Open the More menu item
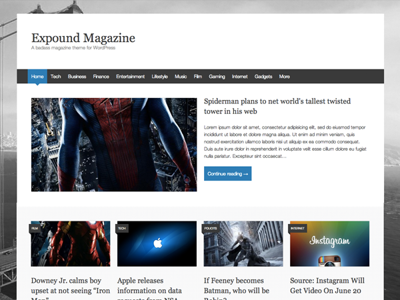This screenshot has height=300, width=400. point(284,77)
